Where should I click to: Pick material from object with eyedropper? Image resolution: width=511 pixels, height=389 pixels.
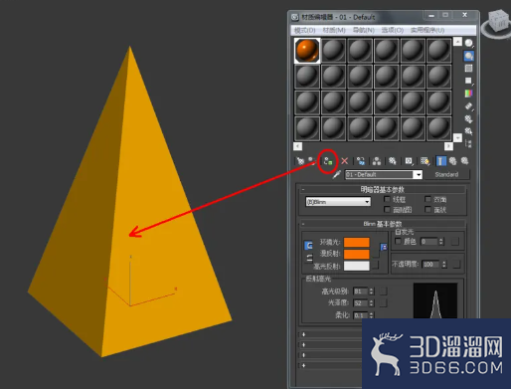point(337,174)
